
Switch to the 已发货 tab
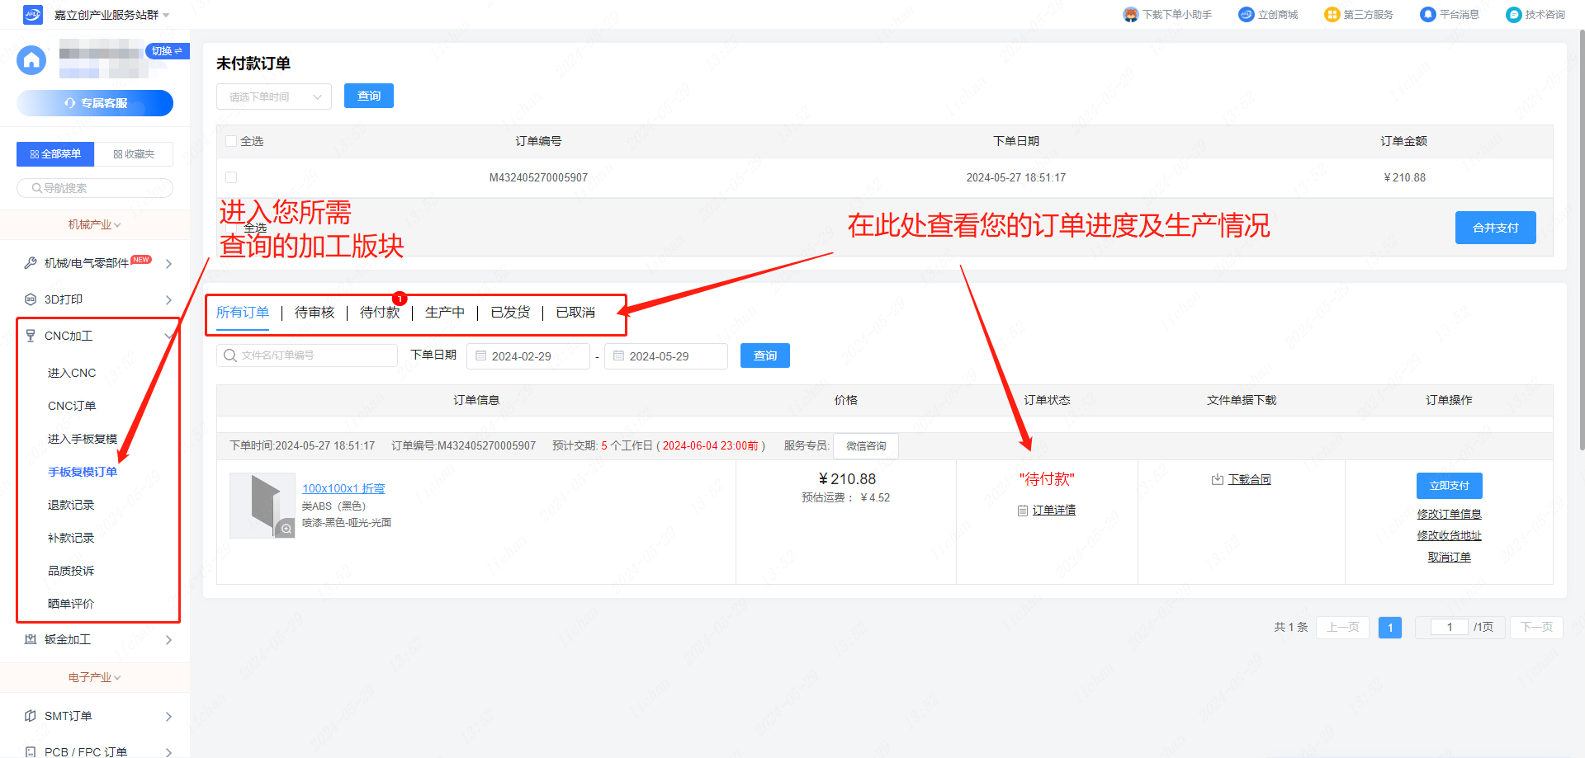point(510,313)
